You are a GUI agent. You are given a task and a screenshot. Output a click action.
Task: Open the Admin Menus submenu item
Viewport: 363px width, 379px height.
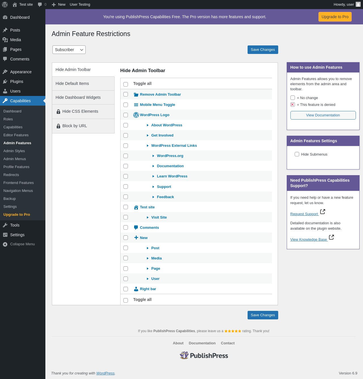[15, 159]
